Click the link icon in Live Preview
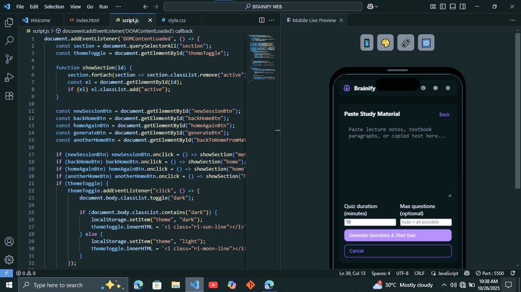The image size is (521, 292). pyautogui.click(x=406, y=43)
